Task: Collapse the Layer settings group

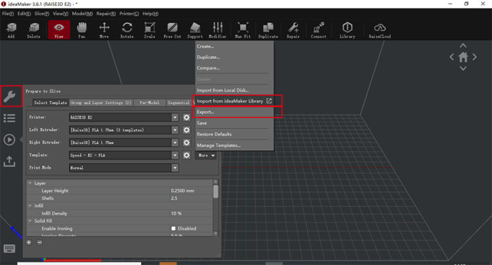Action: pos(30,183)
